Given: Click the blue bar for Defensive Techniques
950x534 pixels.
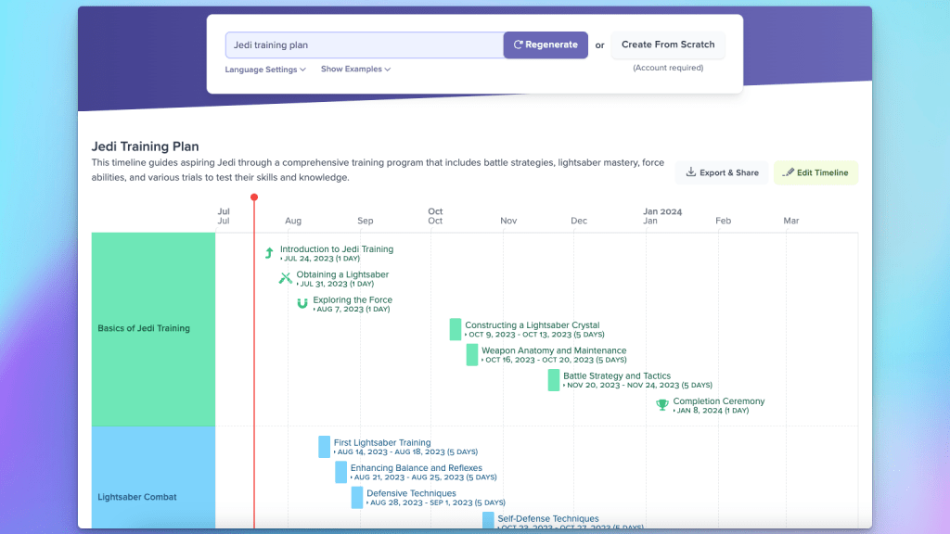Looking at the screenshot, I should 357,497.
